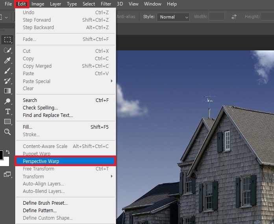Choose Find and Replace Text
This screenshot has height=224, width=274.
pyautogui.click(x=66, y=115)
